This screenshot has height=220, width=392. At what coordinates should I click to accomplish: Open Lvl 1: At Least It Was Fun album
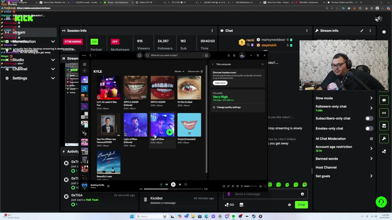108,88
